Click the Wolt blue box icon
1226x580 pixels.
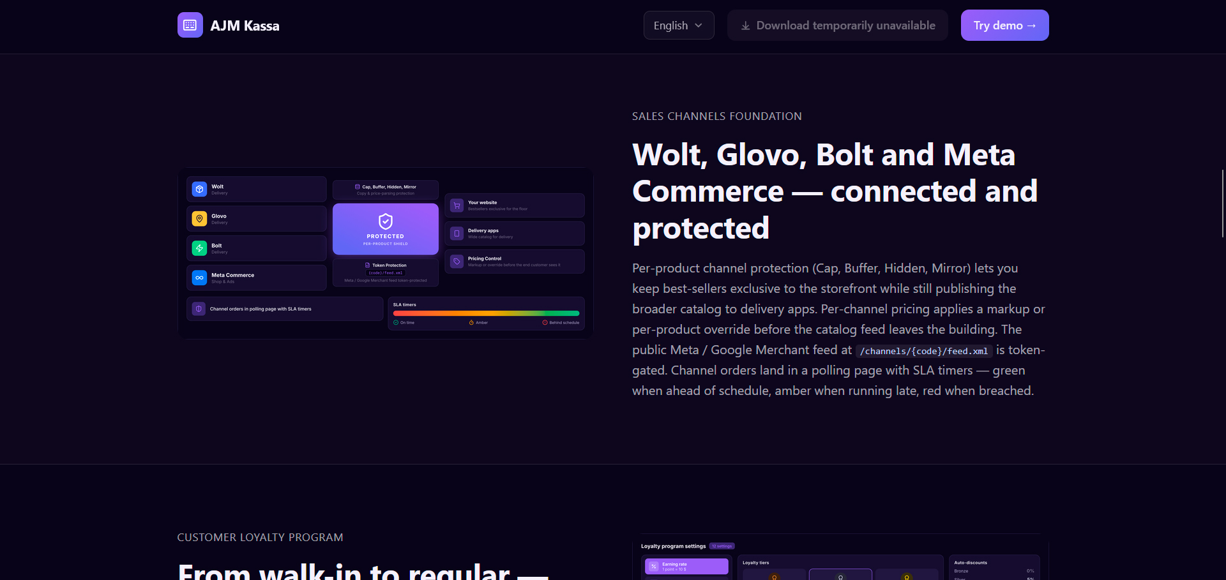[199, 190]
